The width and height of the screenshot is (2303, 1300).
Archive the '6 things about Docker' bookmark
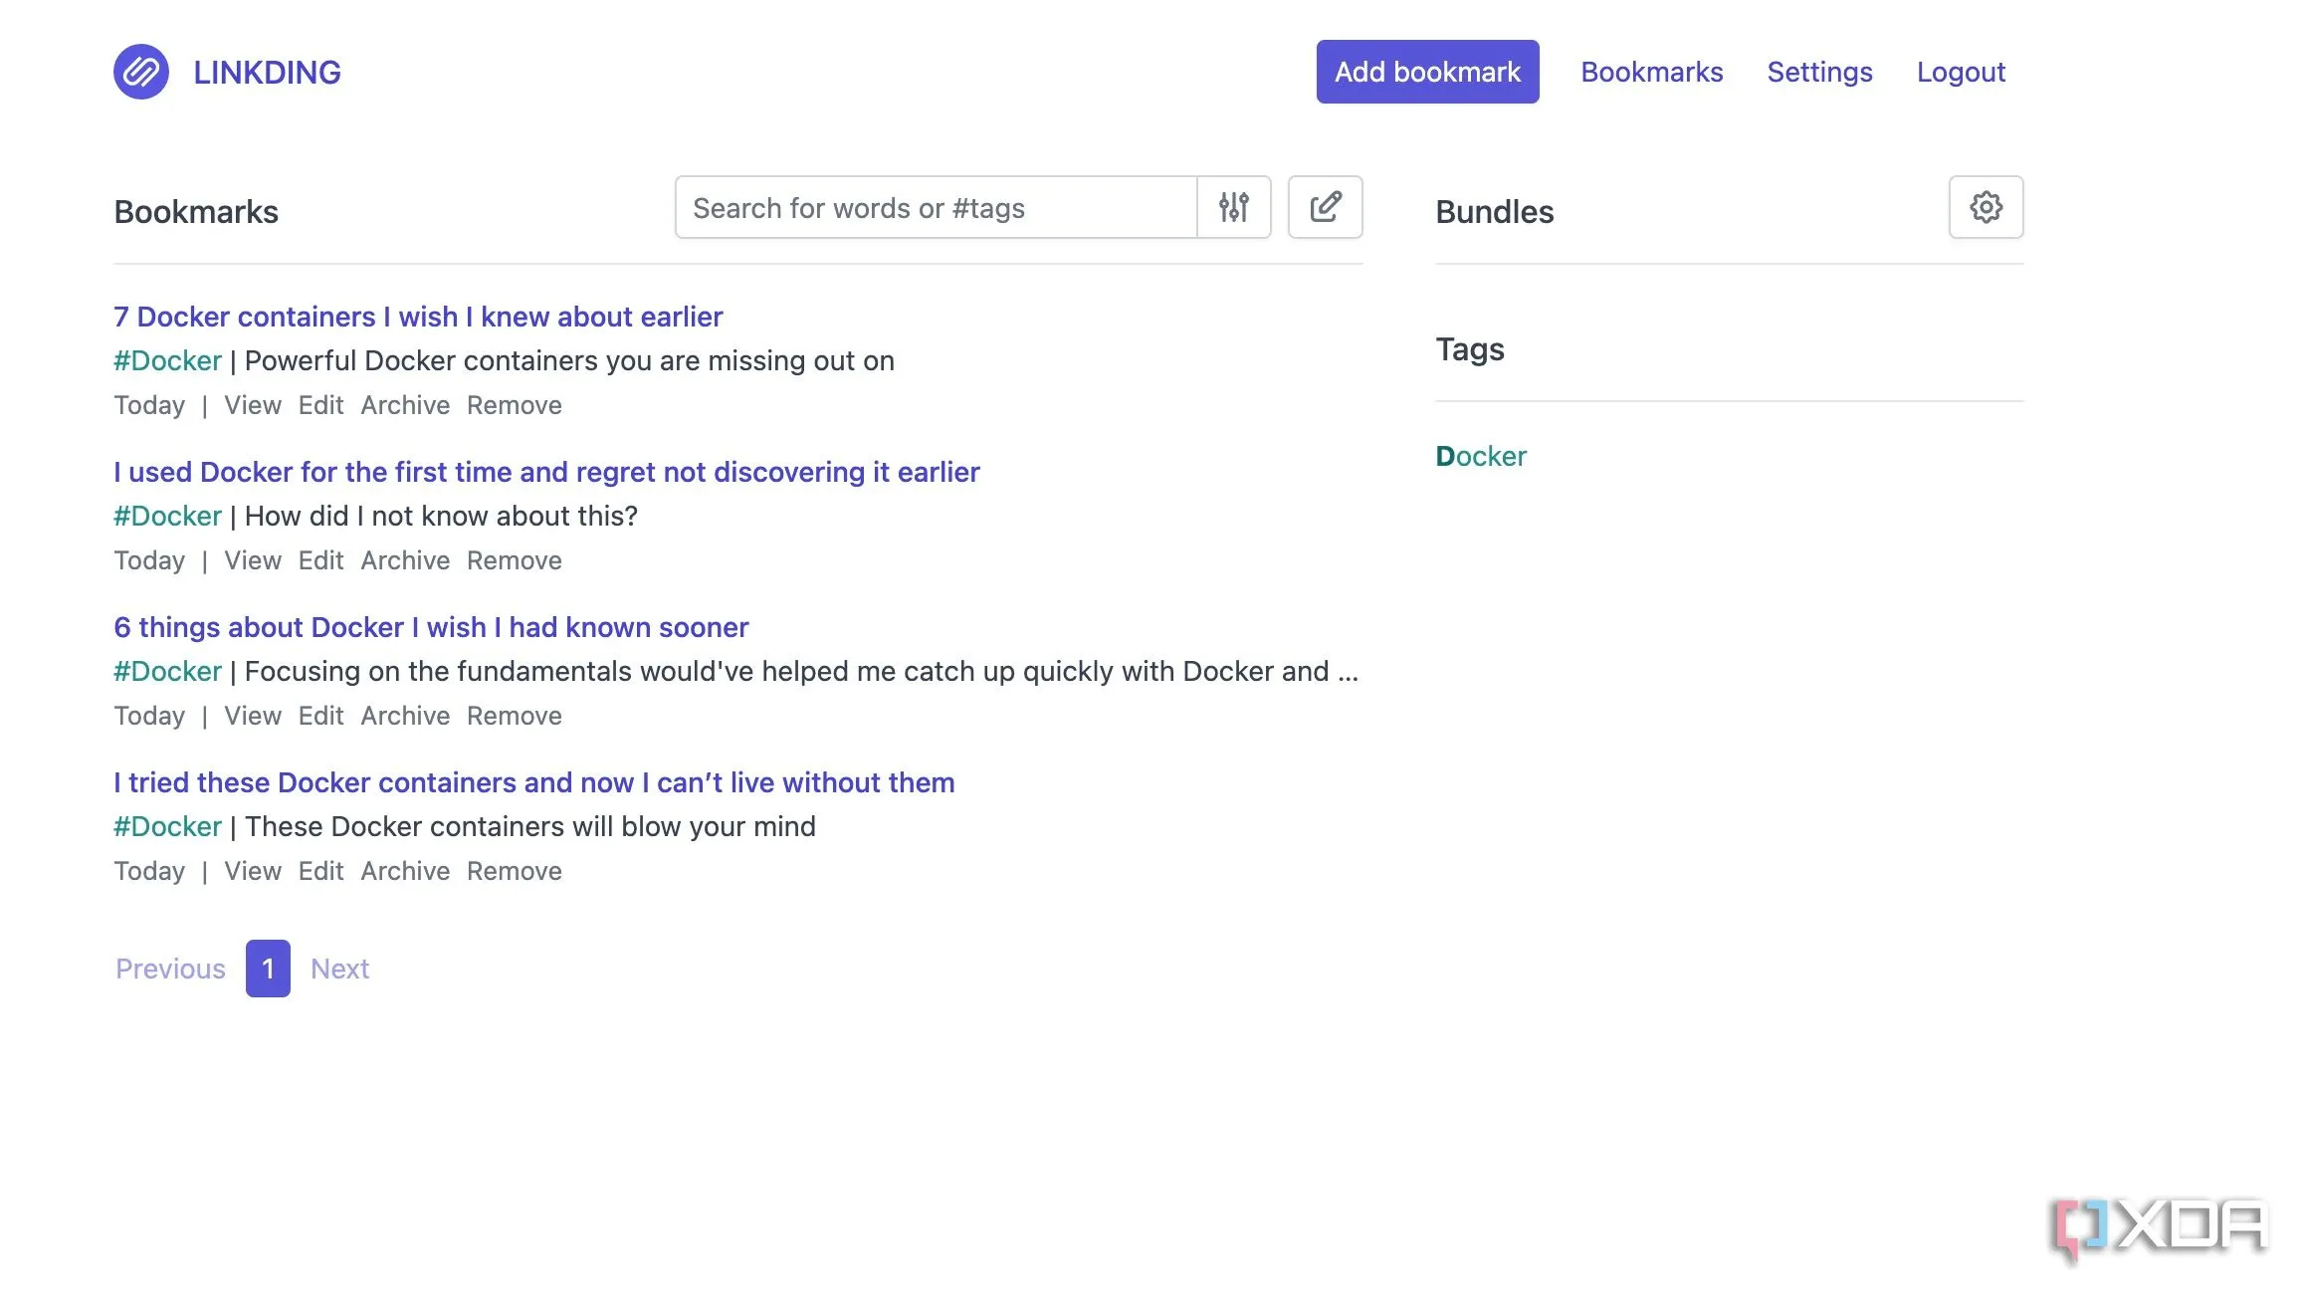click(404, 716)
